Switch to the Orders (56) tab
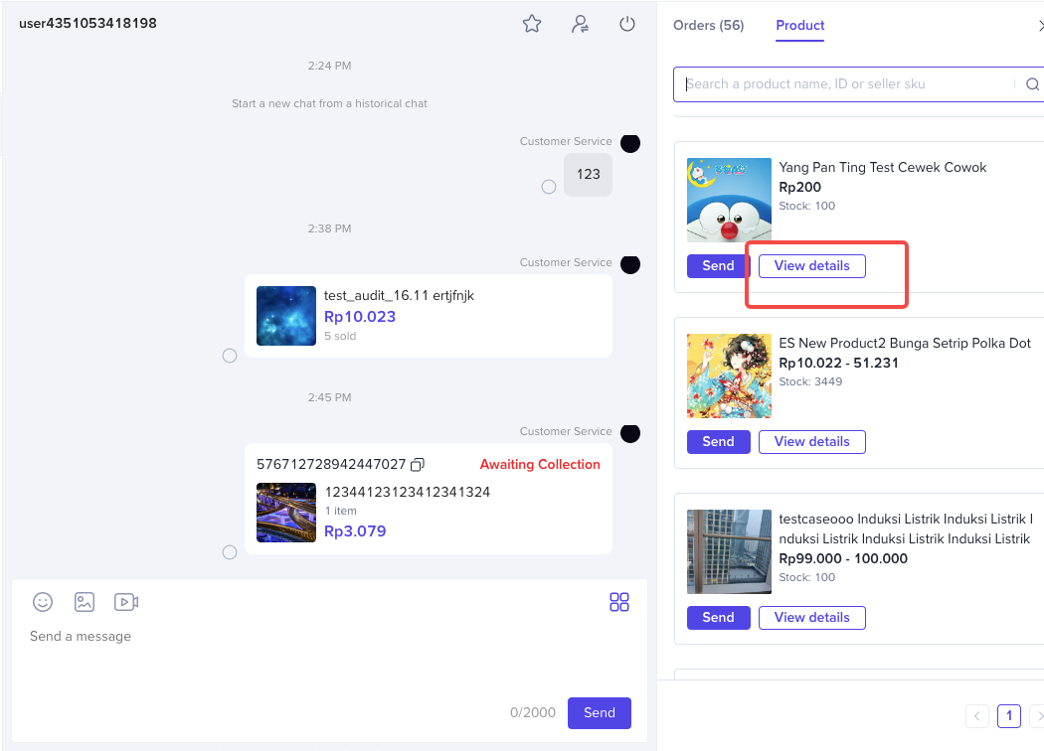 709,26
